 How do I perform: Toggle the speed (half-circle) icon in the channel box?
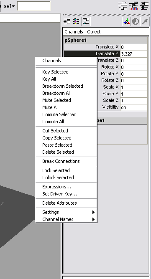coord(136,22)
